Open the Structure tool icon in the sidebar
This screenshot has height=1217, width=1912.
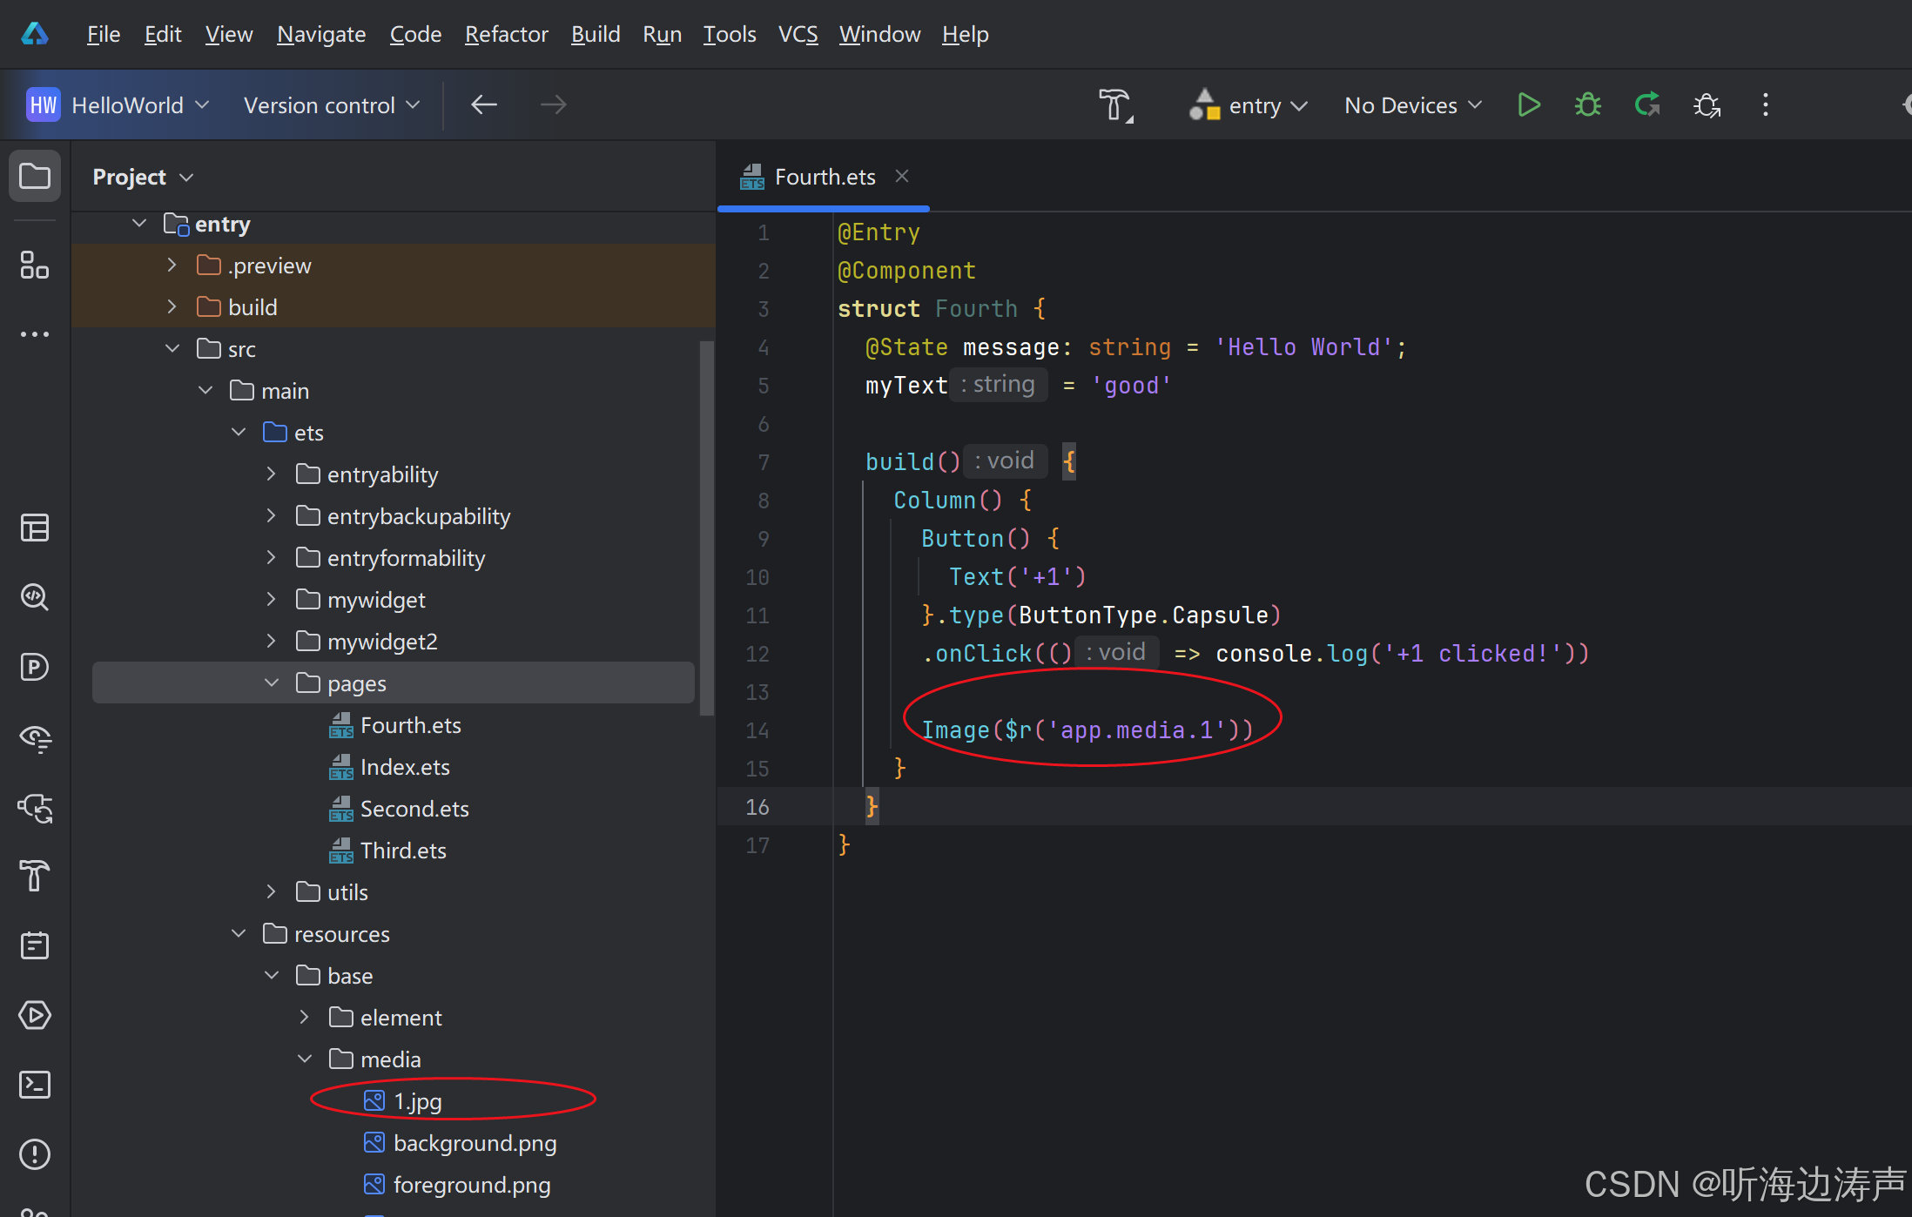click(x=35, y=265)
